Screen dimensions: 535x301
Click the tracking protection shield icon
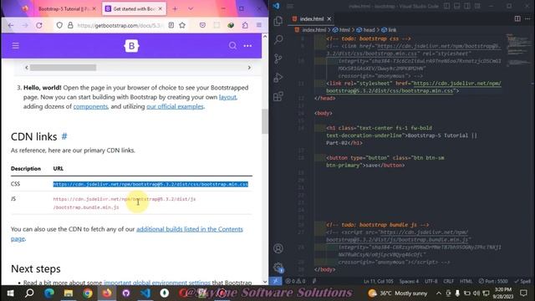pyautogui.click(x=59, y=25)
